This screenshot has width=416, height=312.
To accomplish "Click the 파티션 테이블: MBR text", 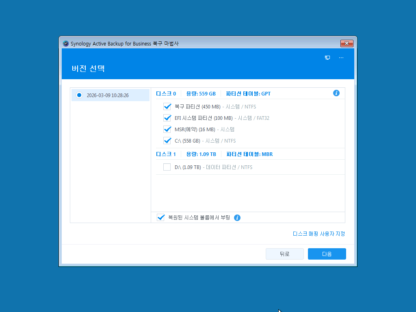I will pos(249,154).
